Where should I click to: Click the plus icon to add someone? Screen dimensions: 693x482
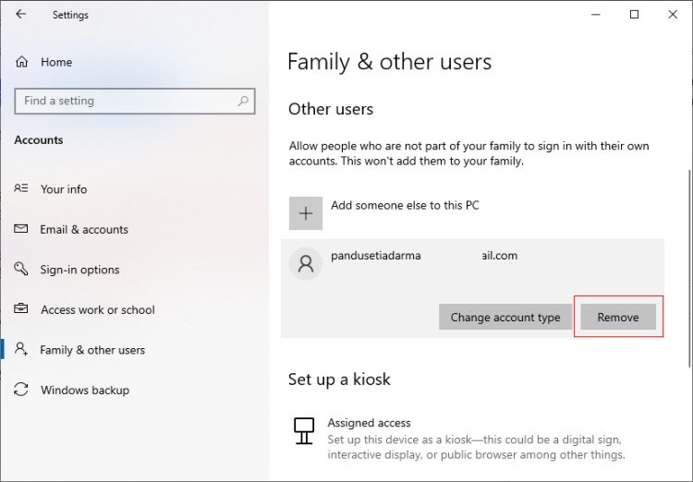pos(306,212)
